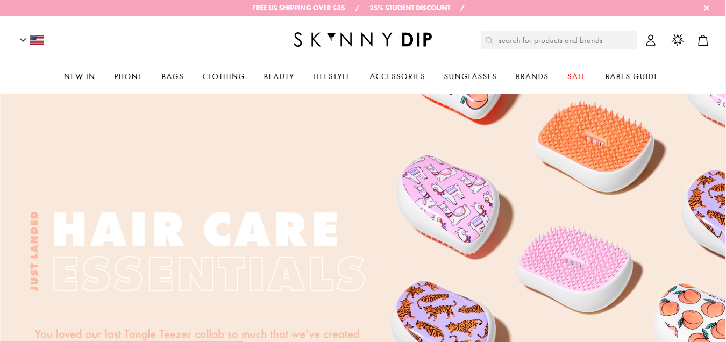Click the magnifying glass search icon

(489, 40)
